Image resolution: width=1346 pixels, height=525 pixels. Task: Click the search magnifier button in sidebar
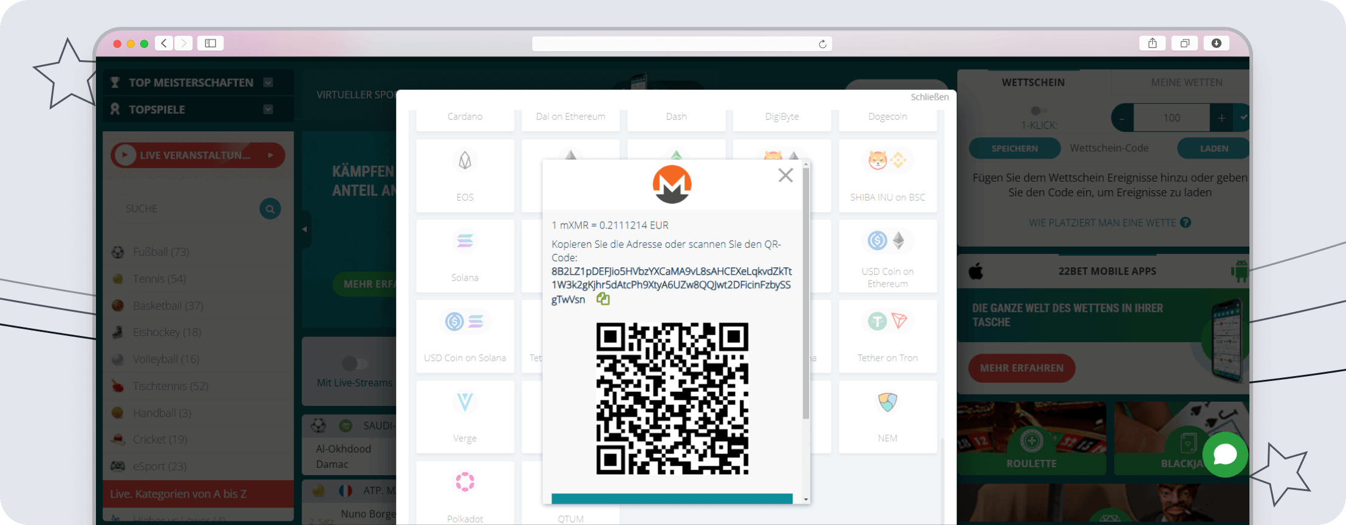(x=270, y=208)
